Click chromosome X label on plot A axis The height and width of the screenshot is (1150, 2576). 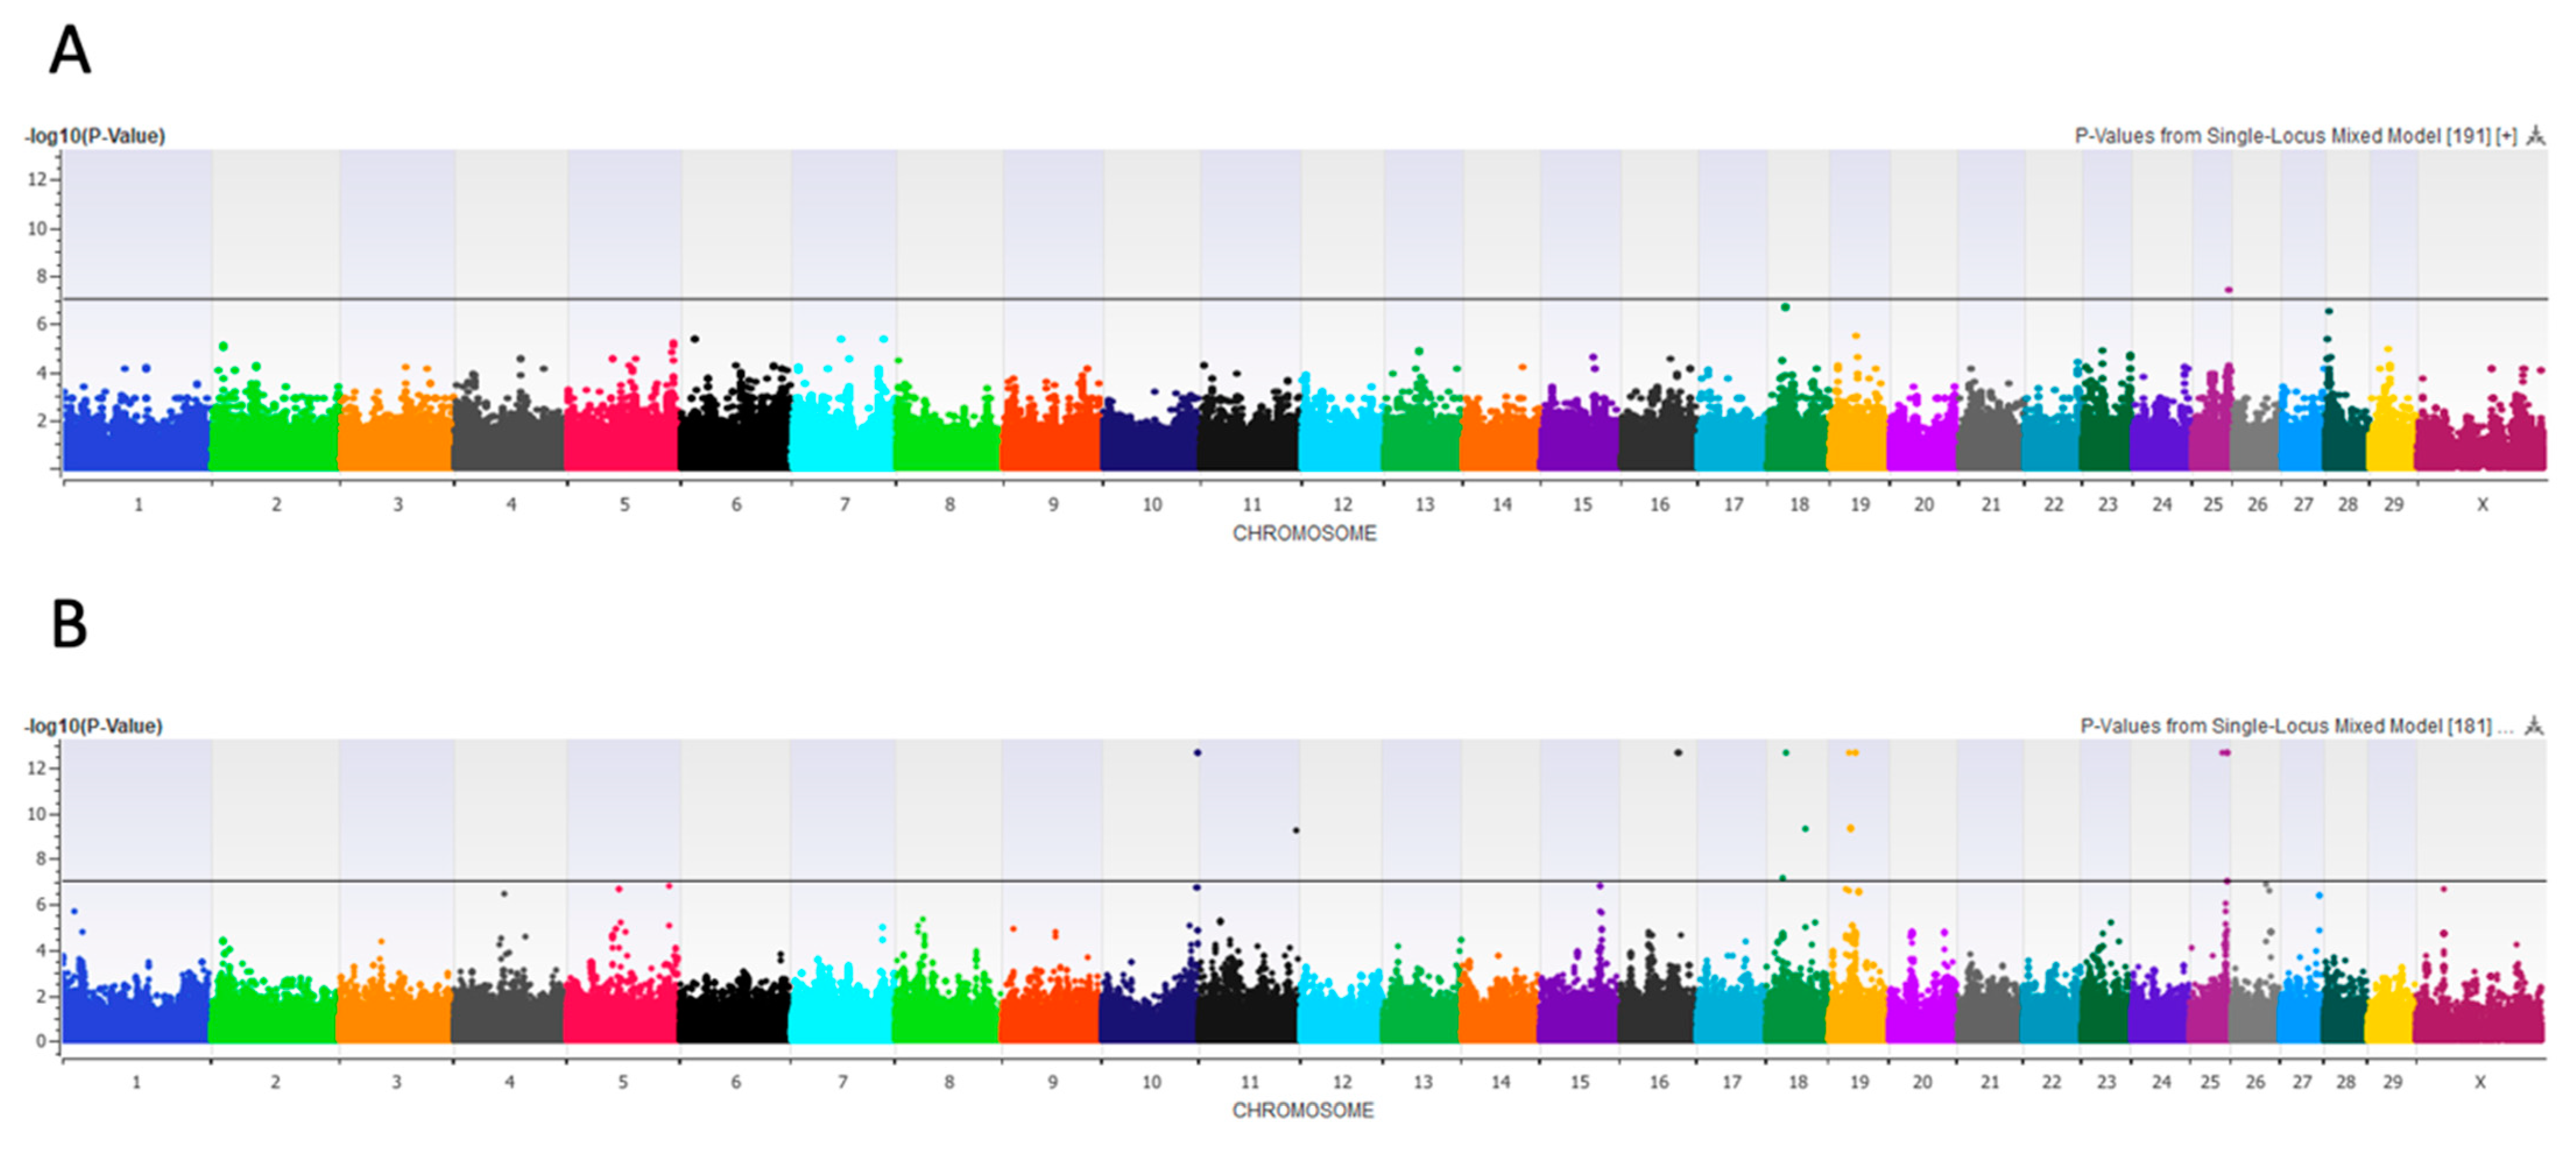pyautogui.click(x=2482, y=505)
